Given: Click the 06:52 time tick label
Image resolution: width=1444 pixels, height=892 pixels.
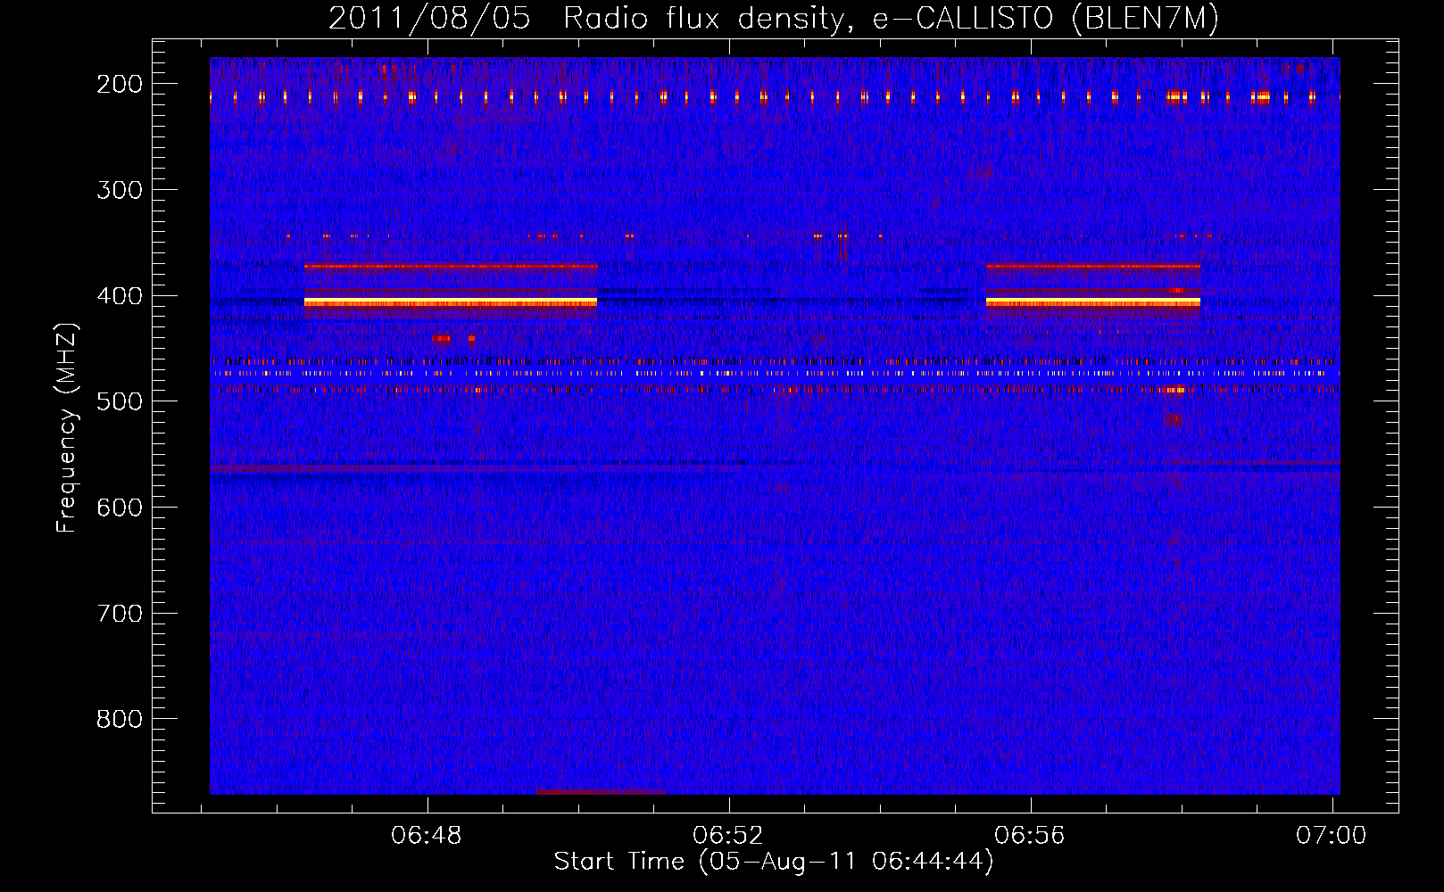Looking at the screenshot, I should click(728, 836).
